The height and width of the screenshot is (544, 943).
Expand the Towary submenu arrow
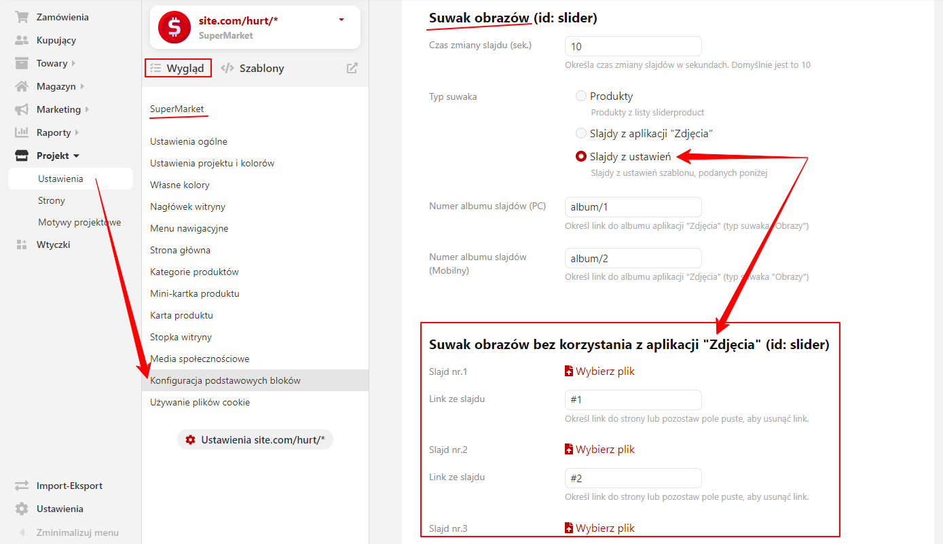click(x=73, y=63)
